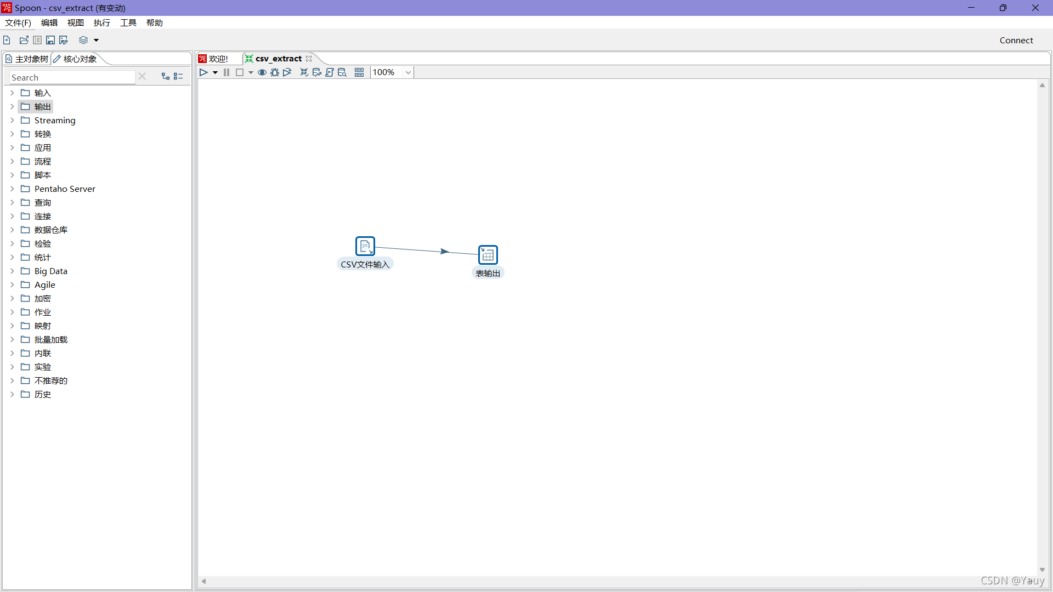The image size is (1053, 592).
Task: Clear search with the X button
Action: coord(142,77)
